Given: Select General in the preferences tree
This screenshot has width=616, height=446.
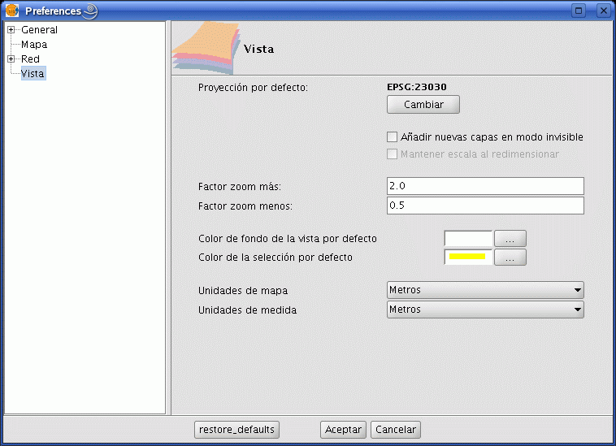Looking at the screenshot, I should click(39, 30).
